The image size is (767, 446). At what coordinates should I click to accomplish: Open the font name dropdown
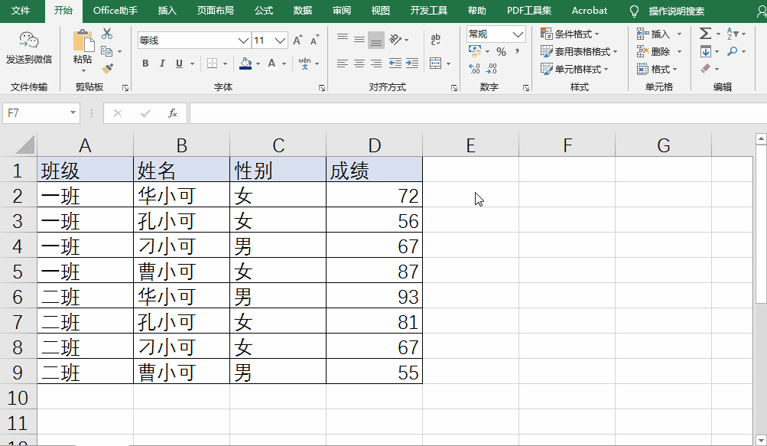[242, 41]
